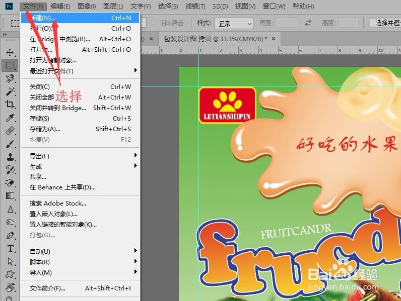Select the Rectangular Marquee tool in toolbar

coord(10,65)
